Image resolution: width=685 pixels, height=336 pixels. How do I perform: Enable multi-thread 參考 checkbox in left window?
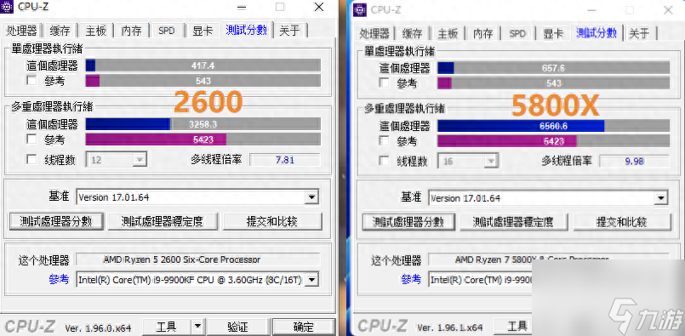31,140
